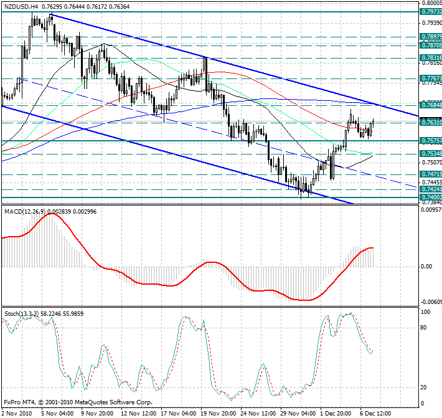Screen dimensions: 442x418
Task: Select the 0.7534 price level label
Action: (x=431, y=154)
